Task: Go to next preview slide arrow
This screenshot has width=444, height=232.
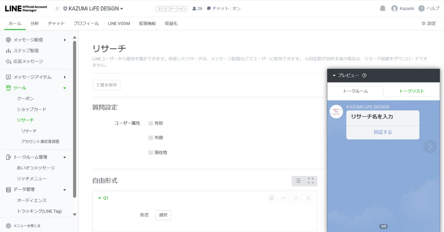Action: (x=430, y=147)
